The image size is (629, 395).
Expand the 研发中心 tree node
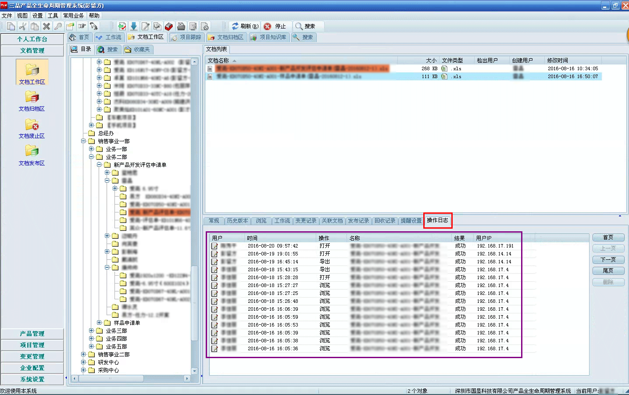[x=83, y=362]
